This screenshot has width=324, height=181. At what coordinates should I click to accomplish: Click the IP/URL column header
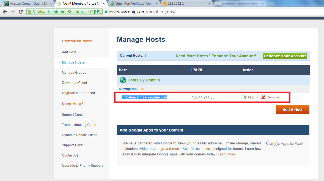point(197,70)
